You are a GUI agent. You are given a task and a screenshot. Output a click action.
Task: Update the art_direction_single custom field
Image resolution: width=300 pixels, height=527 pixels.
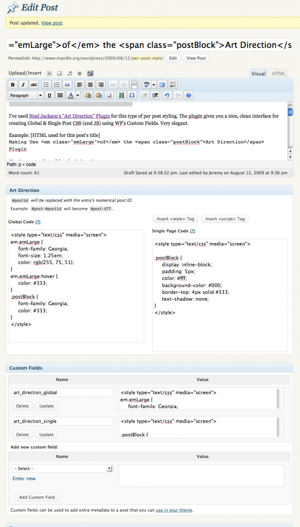point(47,434)
